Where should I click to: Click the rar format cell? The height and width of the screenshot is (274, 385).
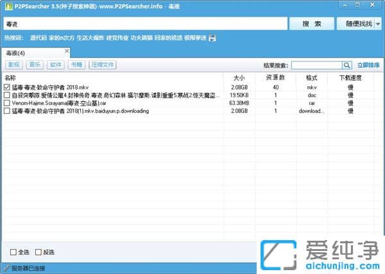[x=312, y=103]
